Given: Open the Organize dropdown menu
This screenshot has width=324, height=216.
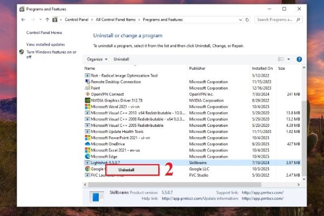Looking at the screenshot, I should click(97, 59).
